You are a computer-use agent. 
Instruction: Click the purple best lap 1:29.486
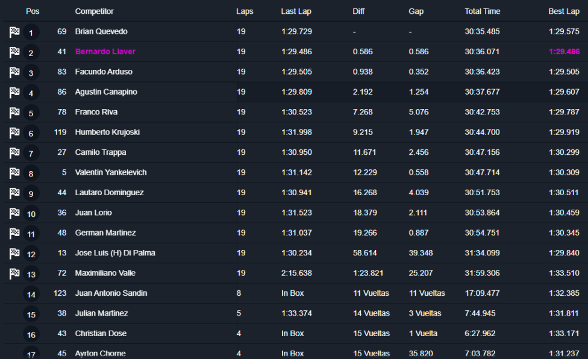[x=564, y=52]
